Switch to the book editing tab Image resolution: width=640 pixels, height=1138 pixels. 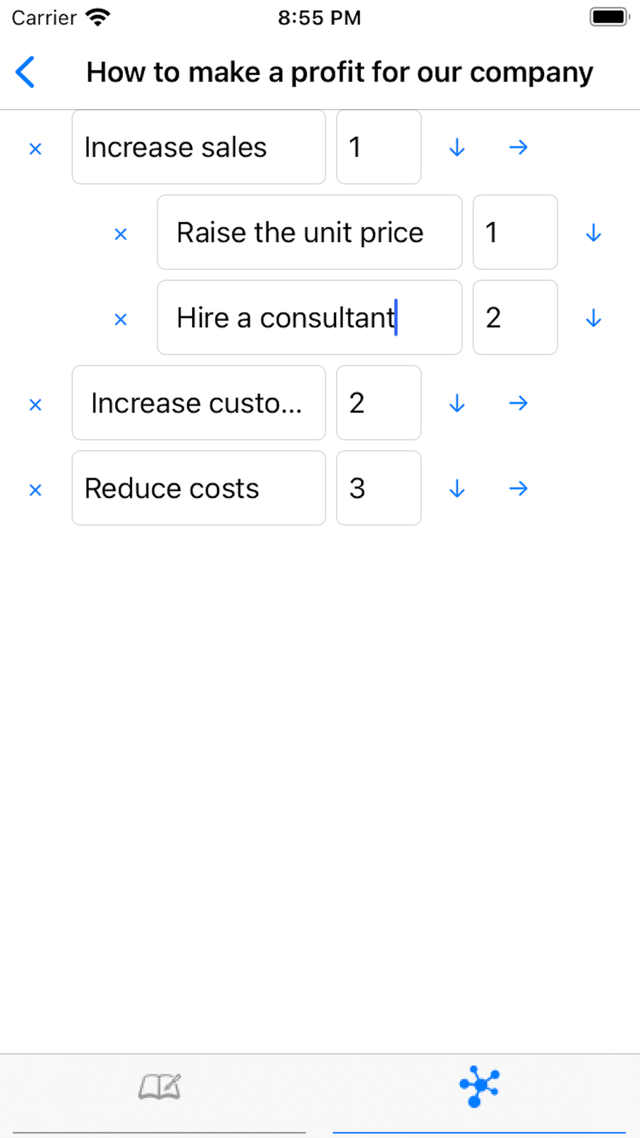click(x=159, y=1087)
